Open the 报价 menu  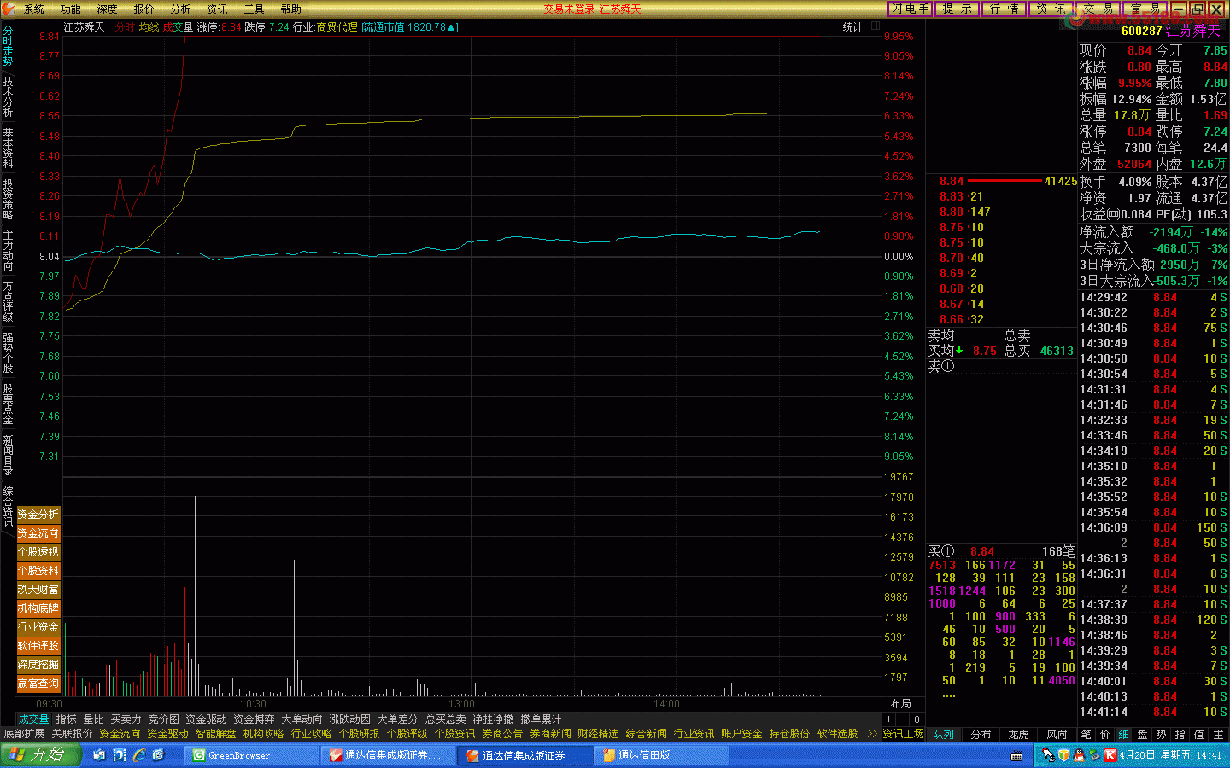coord(144,9)
